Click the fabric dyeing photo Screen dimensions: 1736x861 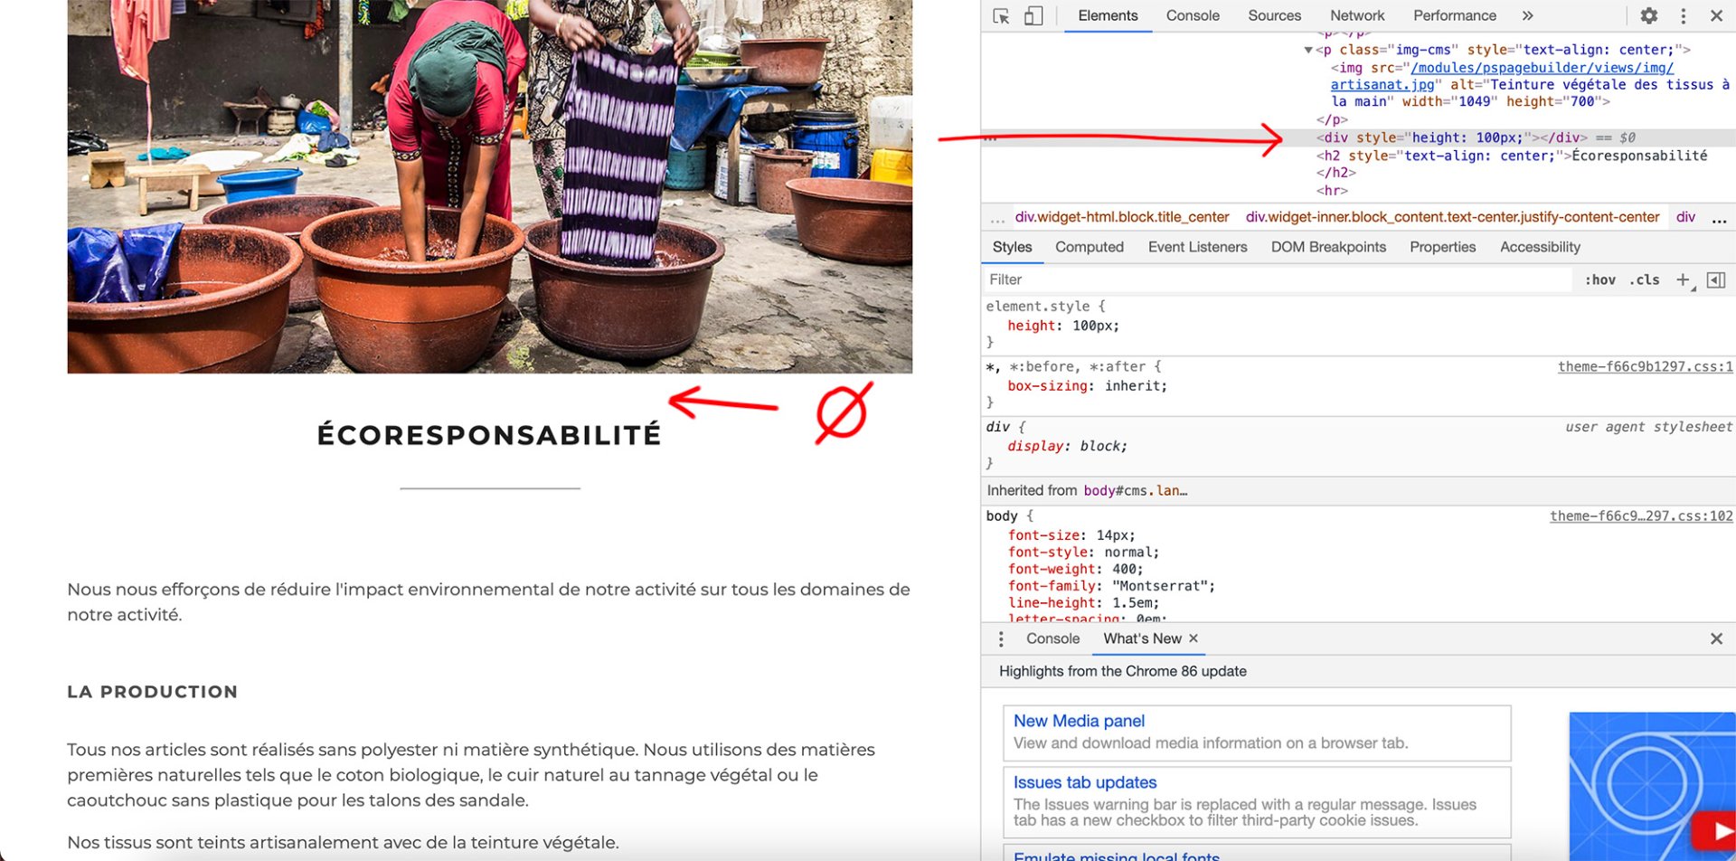pyautogui.click(x=489, y=186)
